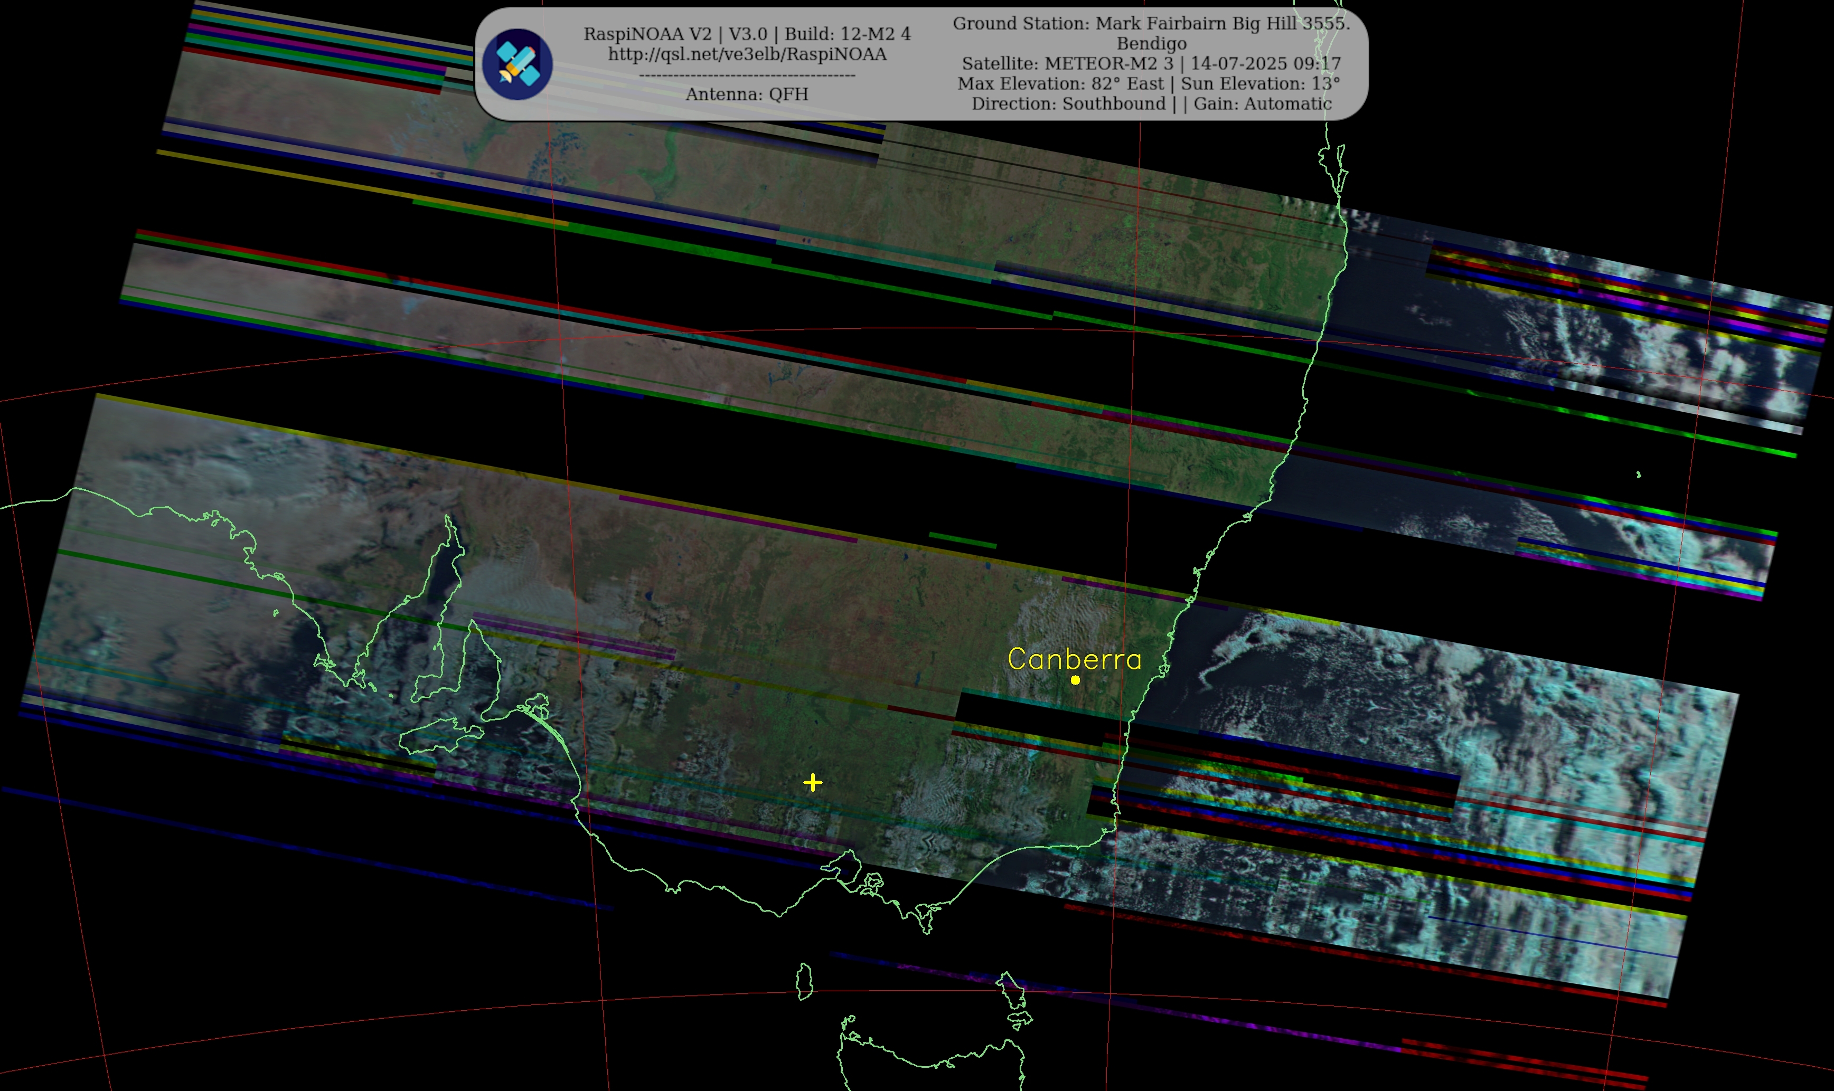Click King Island outline northwest of Tasmania
The height and width of the screenshot is (1091, 1834).
pos(804,982)
